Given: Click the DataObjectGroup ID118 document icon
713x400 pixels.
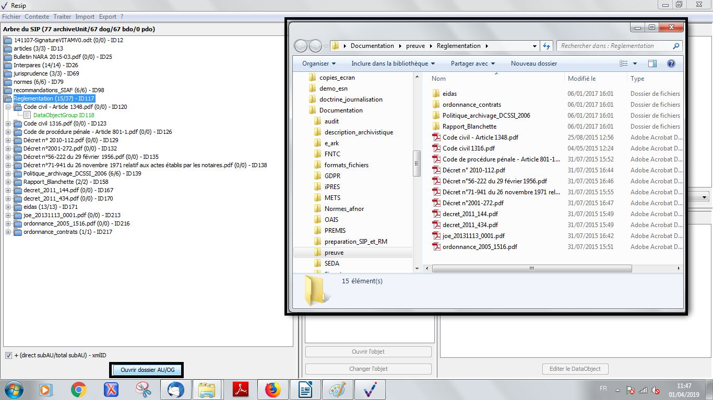Looking at the screenshot, I should click(28, 115).
